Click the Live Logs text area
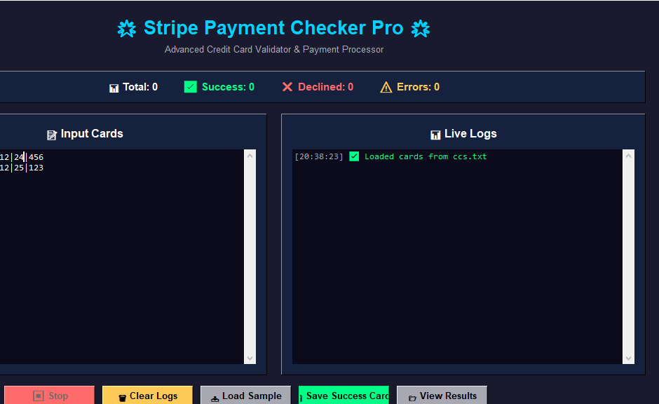Viewport: 659px width, 404px height. [457, 257]
